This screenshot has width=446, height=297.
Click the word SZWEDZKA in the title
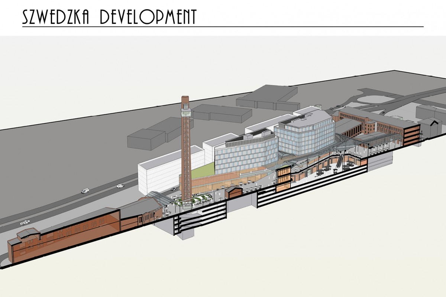click(56, 17)
